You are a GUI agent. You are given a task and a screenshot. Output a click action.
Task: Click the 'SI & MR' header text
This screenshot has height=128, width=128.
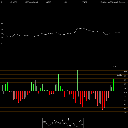(14, 2)
